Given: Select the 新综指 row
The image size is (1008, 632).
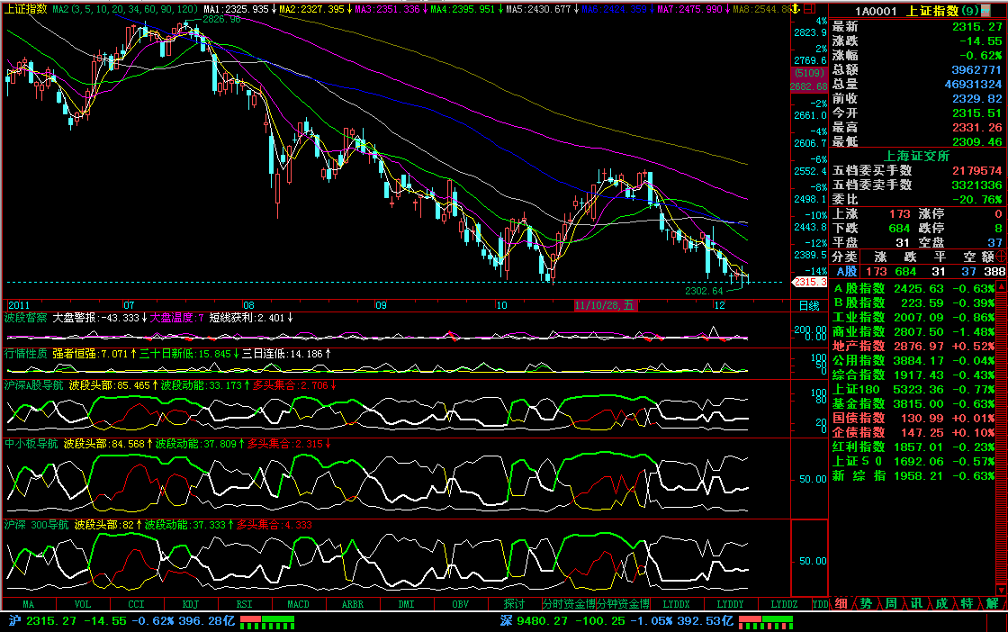Looking at the screenshot, I should click(913, 475).
